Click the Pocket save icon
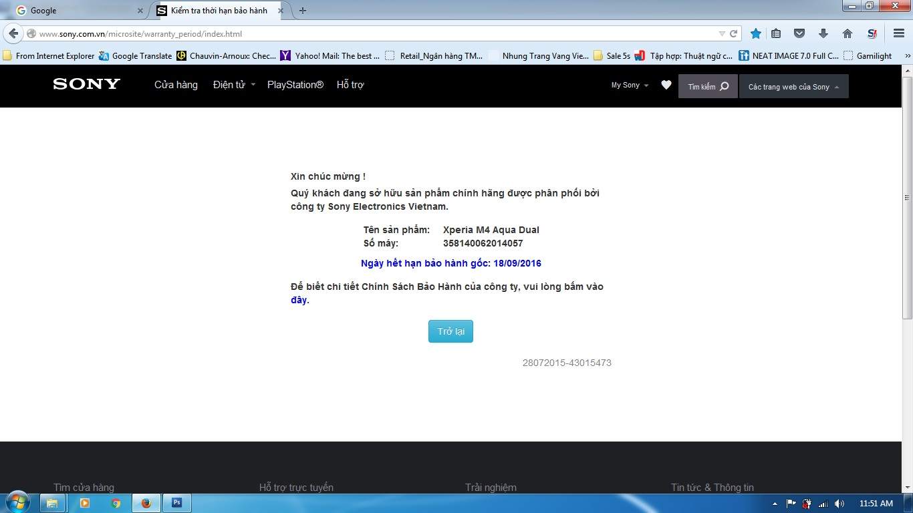Screen dimensions: 913x513 pyautogui.click(x=799, y=33)
